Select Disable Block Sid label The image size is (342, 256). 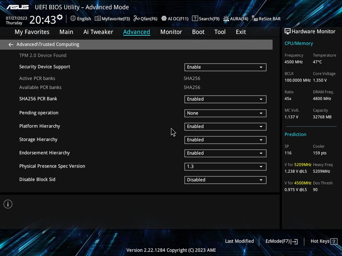37,179
